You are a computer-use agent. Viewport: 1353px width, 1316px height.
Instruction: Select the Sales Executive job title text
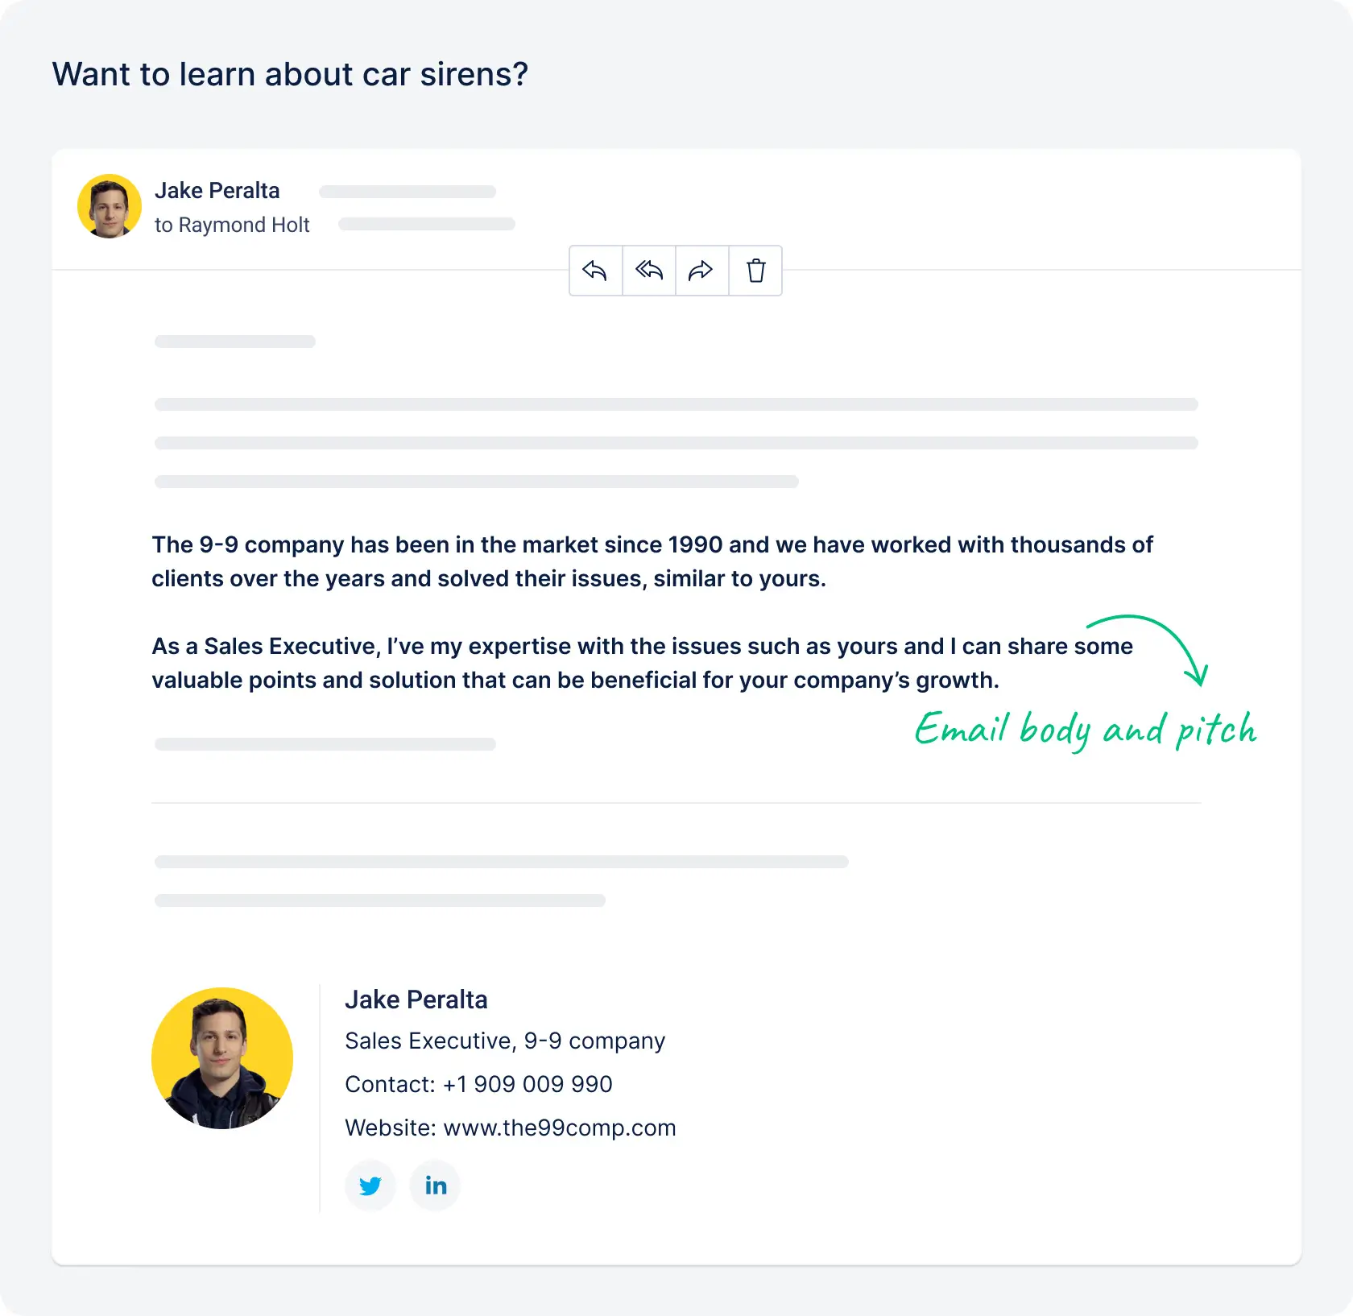[505, 1041]
